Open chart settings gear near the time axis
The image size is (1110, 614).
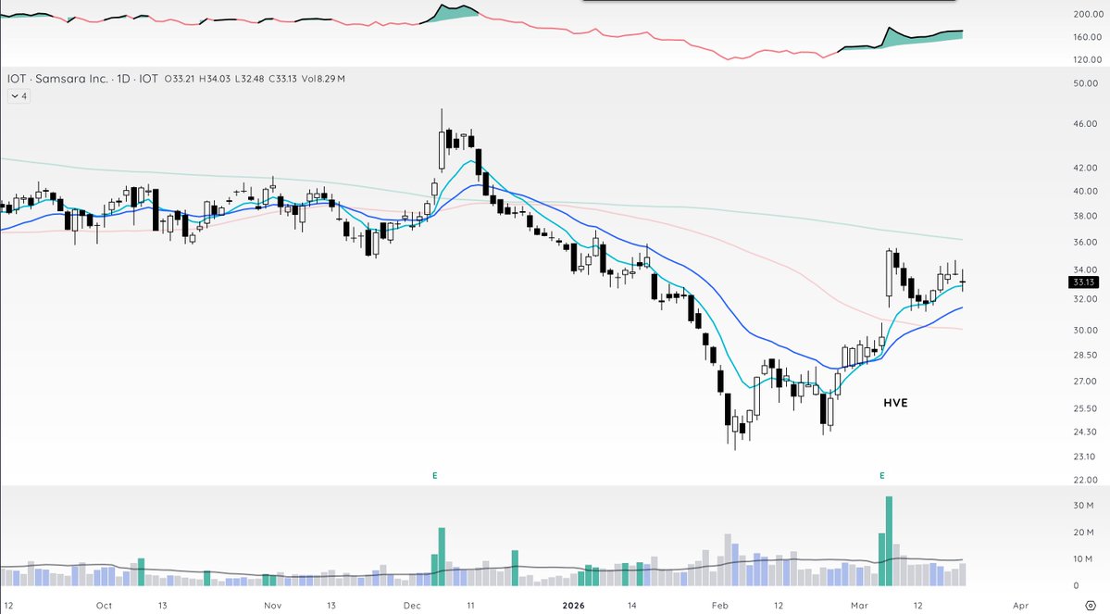click(1091, 606)
